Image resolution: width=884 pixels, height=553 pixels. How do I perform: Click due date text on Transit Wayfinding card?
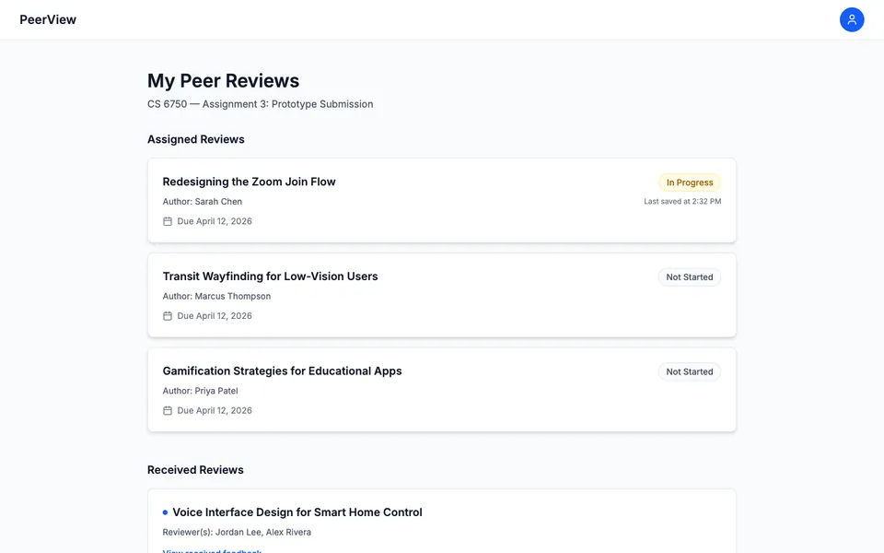[215, 316]
